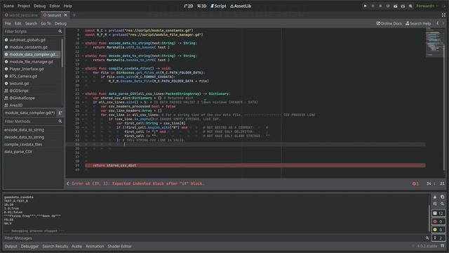Open Player_Interface.gd script

(x=27, y=69)
